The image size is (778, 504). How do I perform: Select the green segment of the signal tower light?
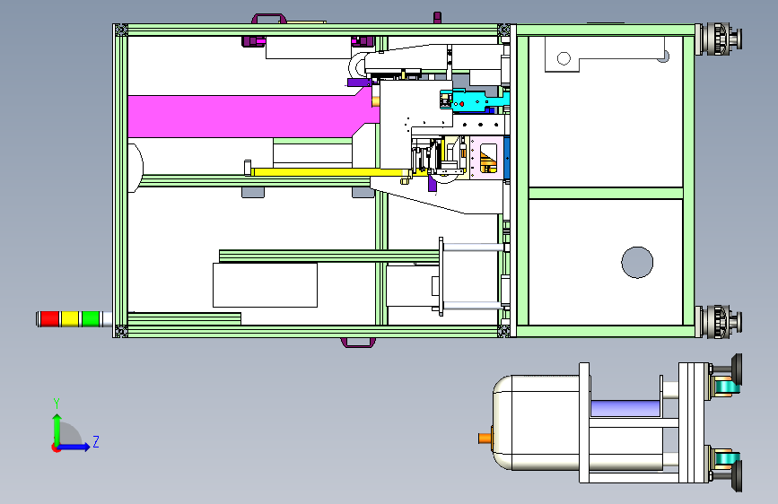coord(91,319)
